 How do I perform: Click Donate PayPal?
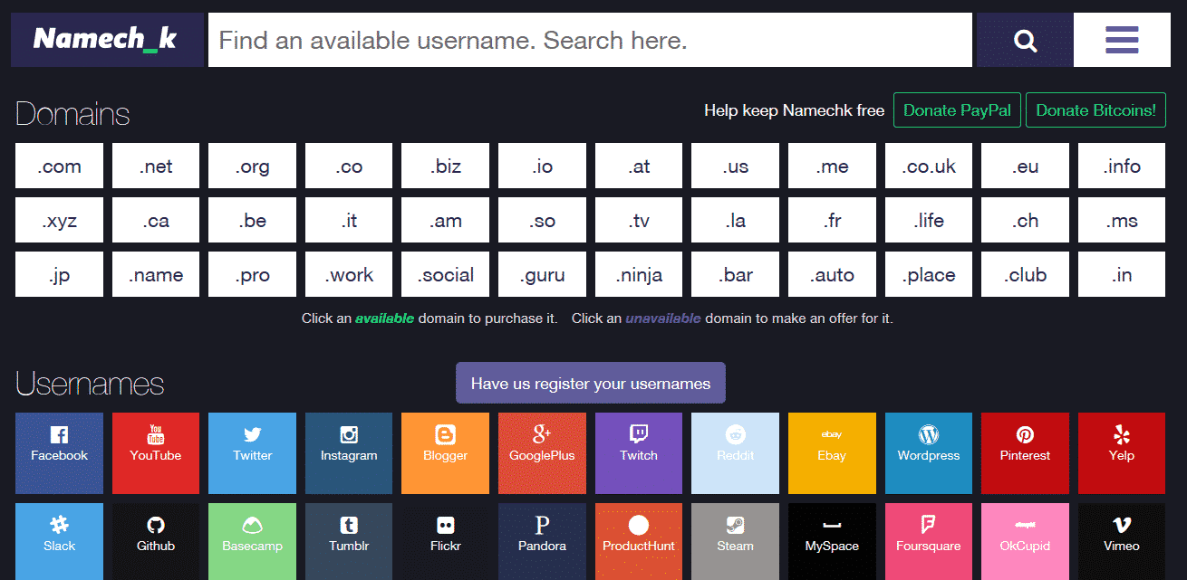click(957, 109)
